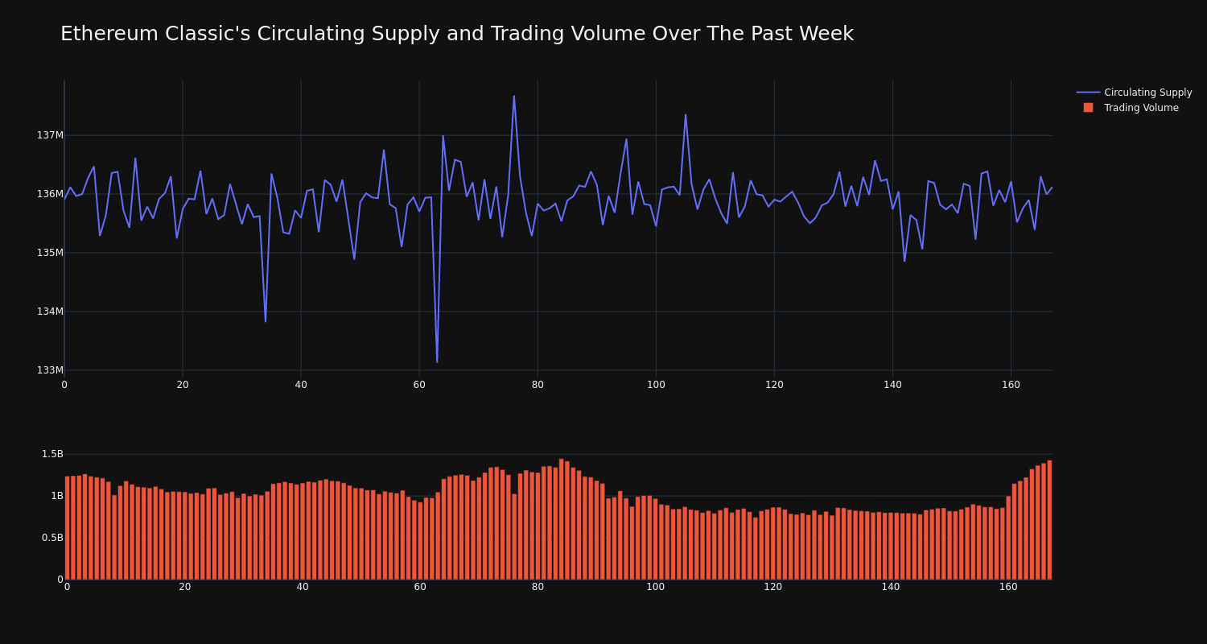Click the chart title text

pos(457,34)
